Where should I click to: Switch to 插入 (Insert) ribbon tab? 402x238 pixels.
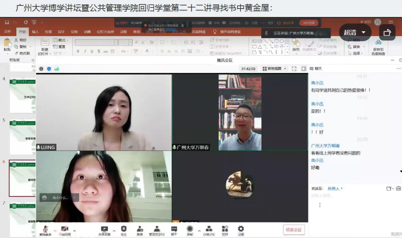point(35,32)
